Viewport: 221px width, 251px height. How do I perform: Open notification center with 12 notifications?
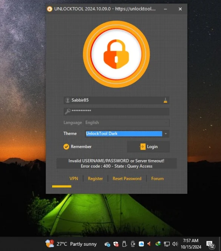[210, 245]
